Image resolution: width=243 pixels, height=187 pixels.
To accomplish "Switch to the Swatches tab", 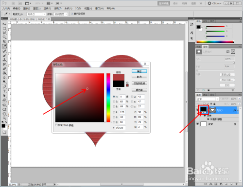I will click(205, 21).
